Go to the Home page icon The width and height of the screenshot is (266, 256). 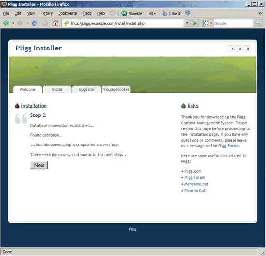55,23
